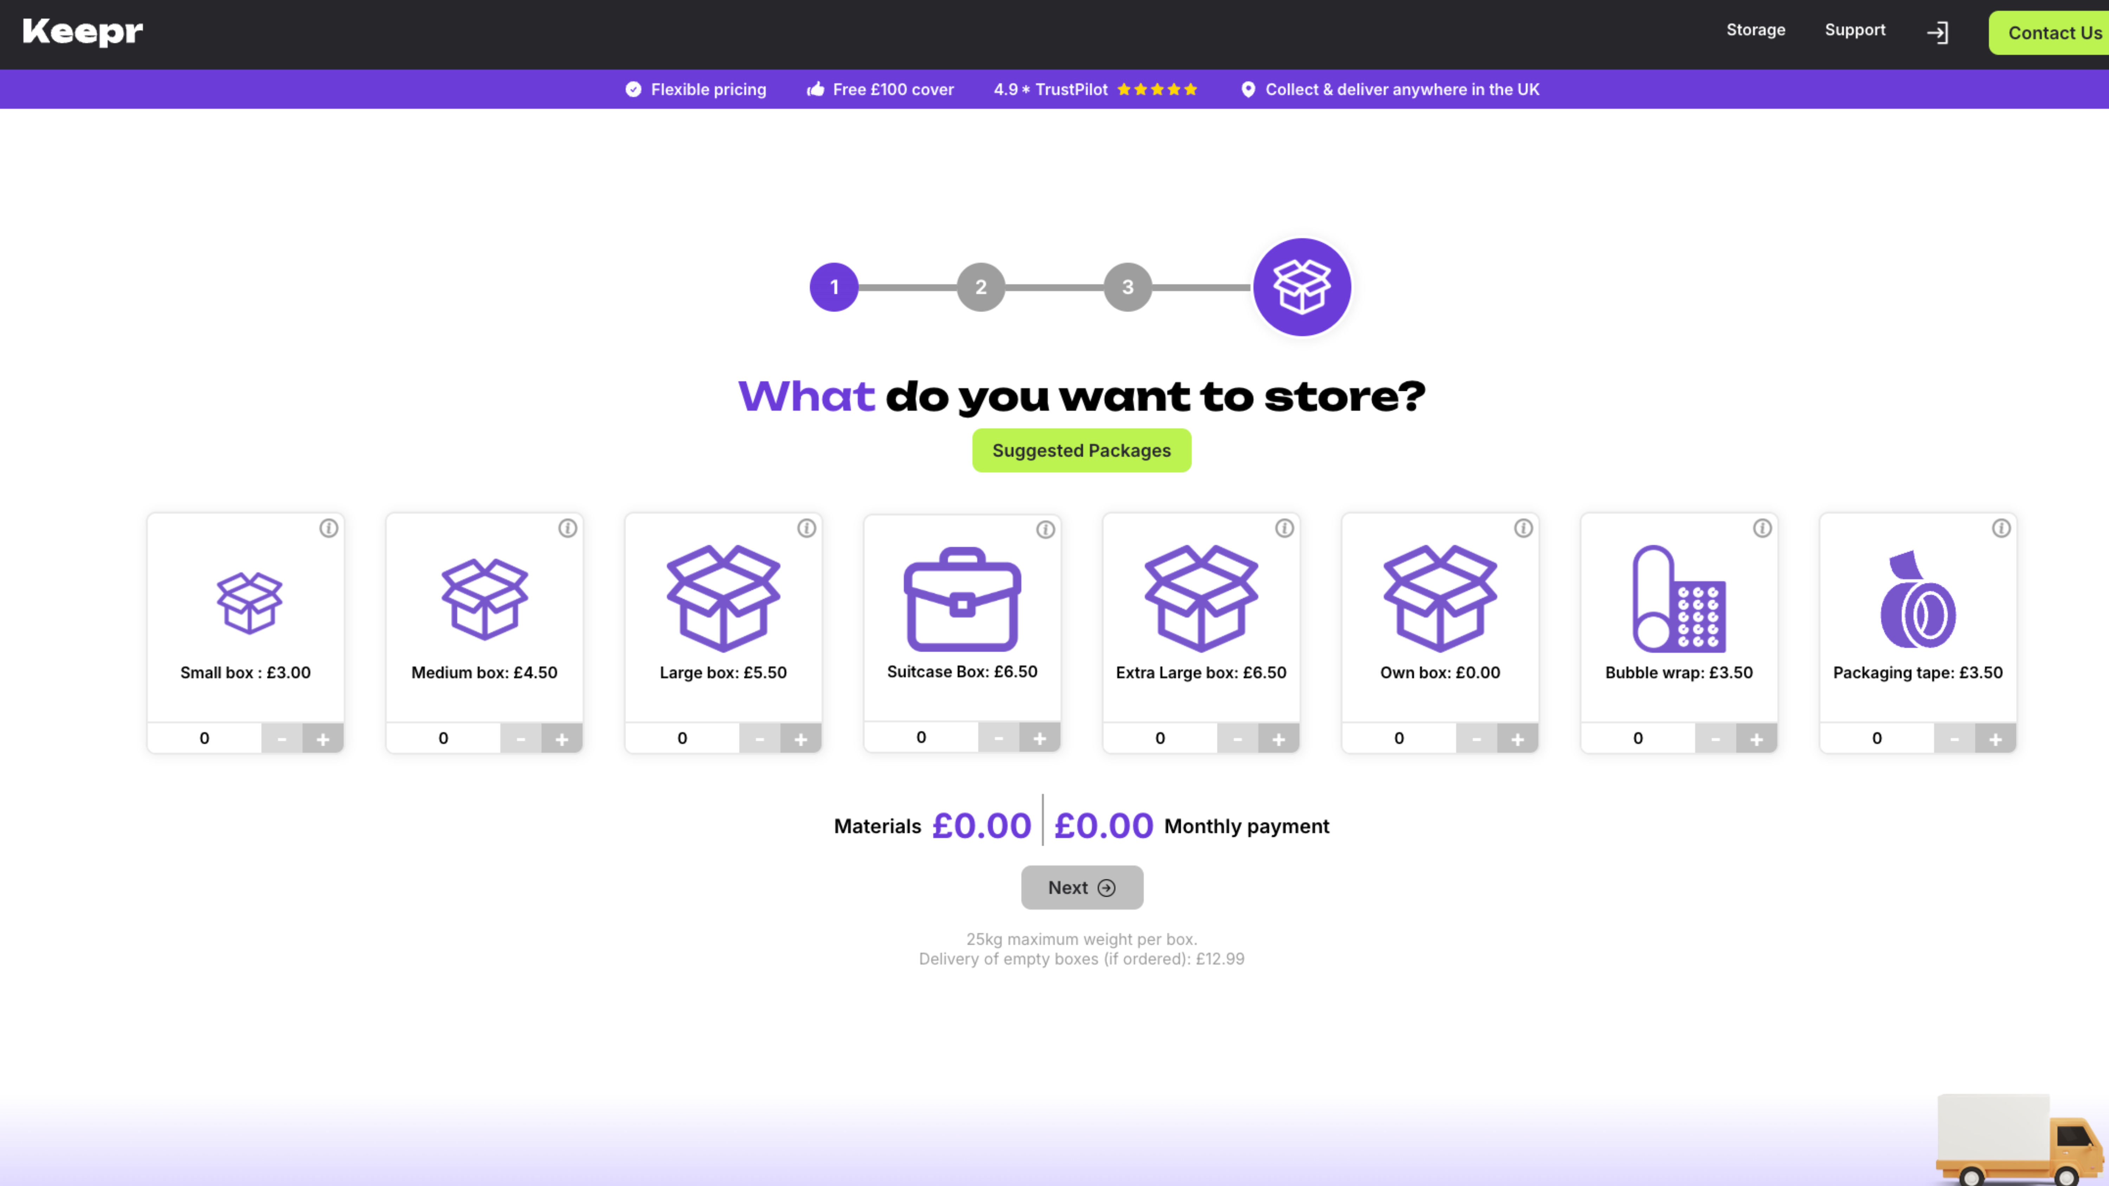Open the Storage menu item
The image size is (2109, 1186).
pyautogui.click(x=1755, y=30)
